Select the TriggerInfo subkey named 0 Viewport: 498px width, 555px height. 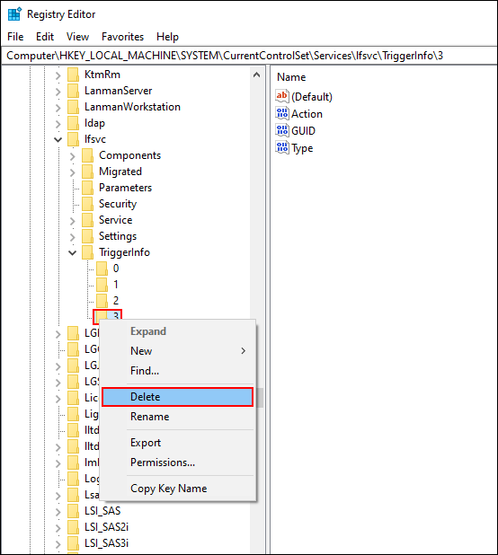116,269
